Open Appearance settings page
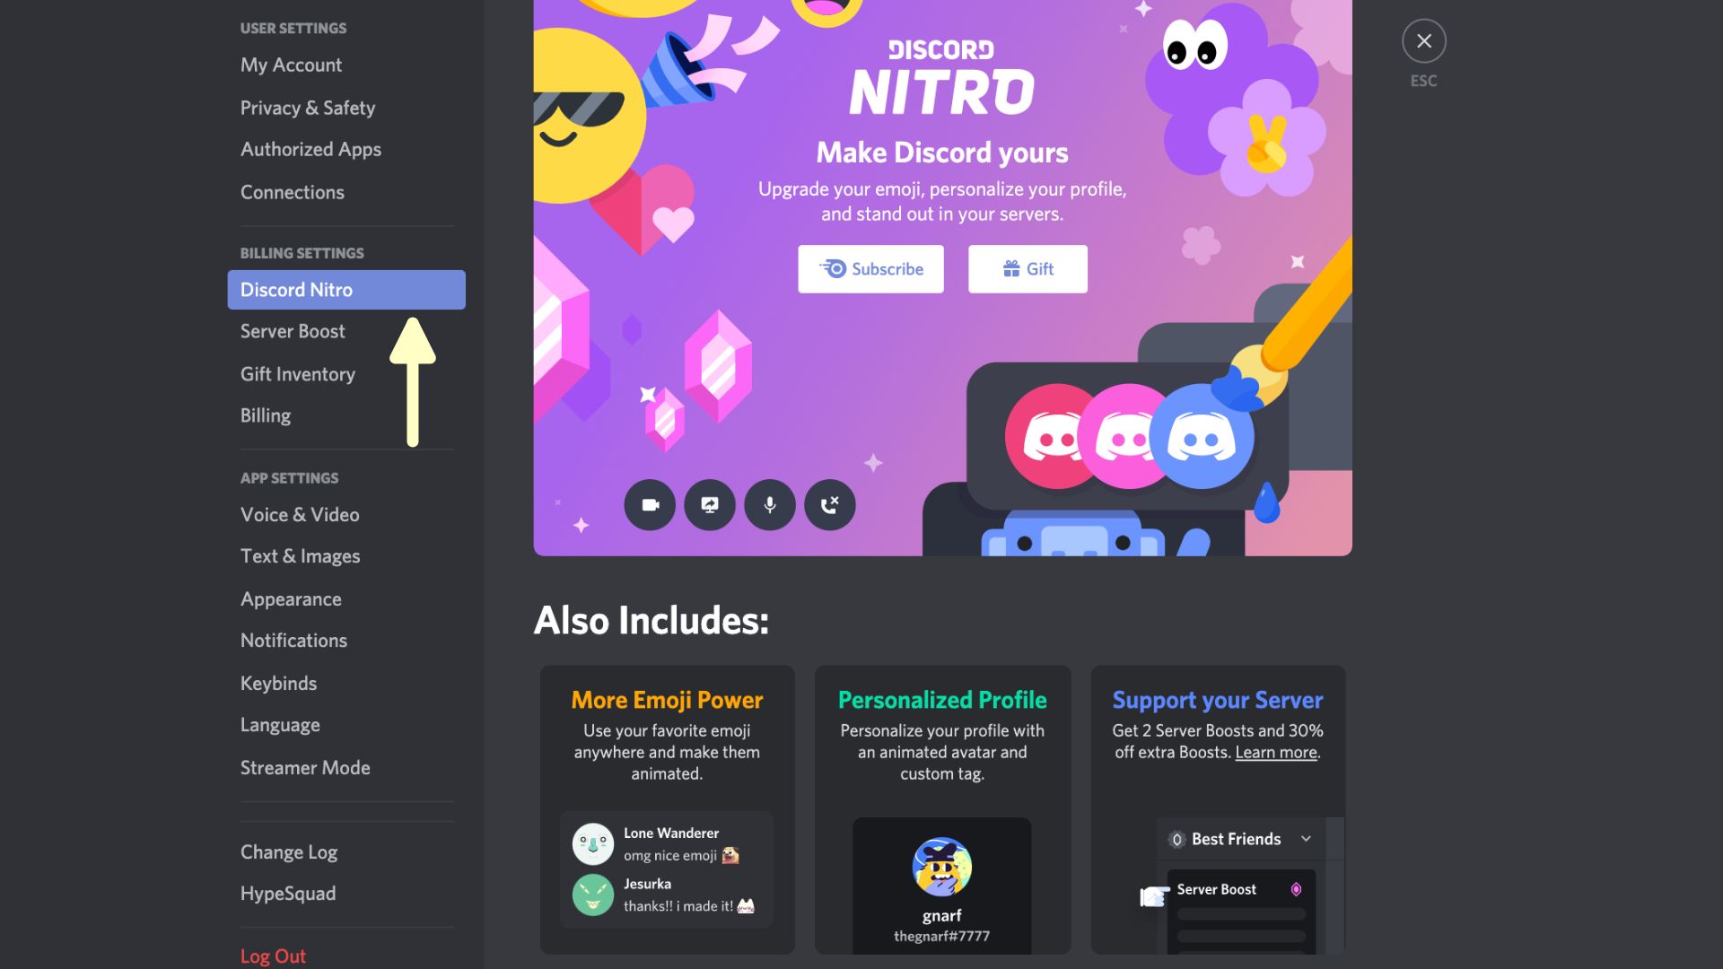This screenshot has height=969, width=1723. pos(290,597)
